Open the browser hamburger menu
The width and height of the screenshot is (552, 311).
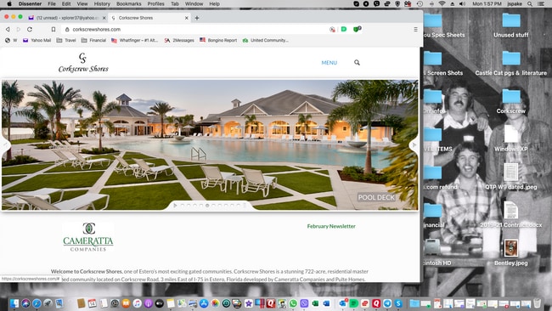coord(416,29)
